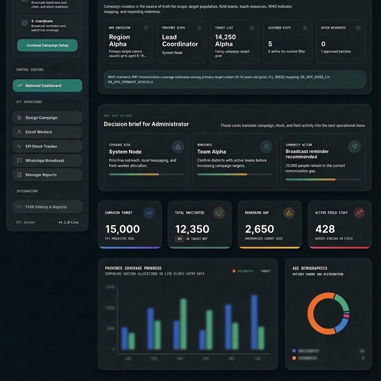381x381 pixels.
Task: Click the 1 approved batches text
Action: pyautogui.click(x=336, y=51)
